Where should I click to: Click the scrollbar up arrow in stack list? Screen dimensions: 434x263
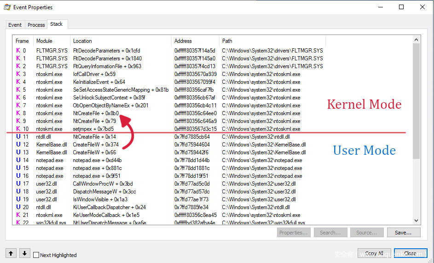point(416,40)
